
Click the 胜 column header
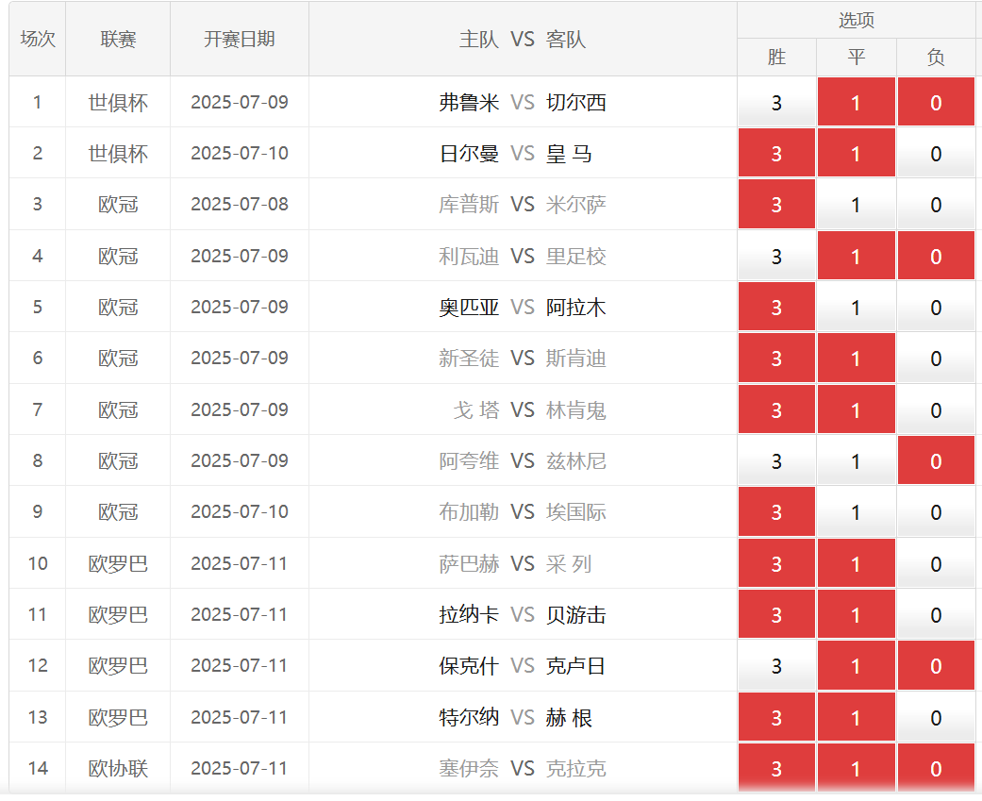click(776, 57)
